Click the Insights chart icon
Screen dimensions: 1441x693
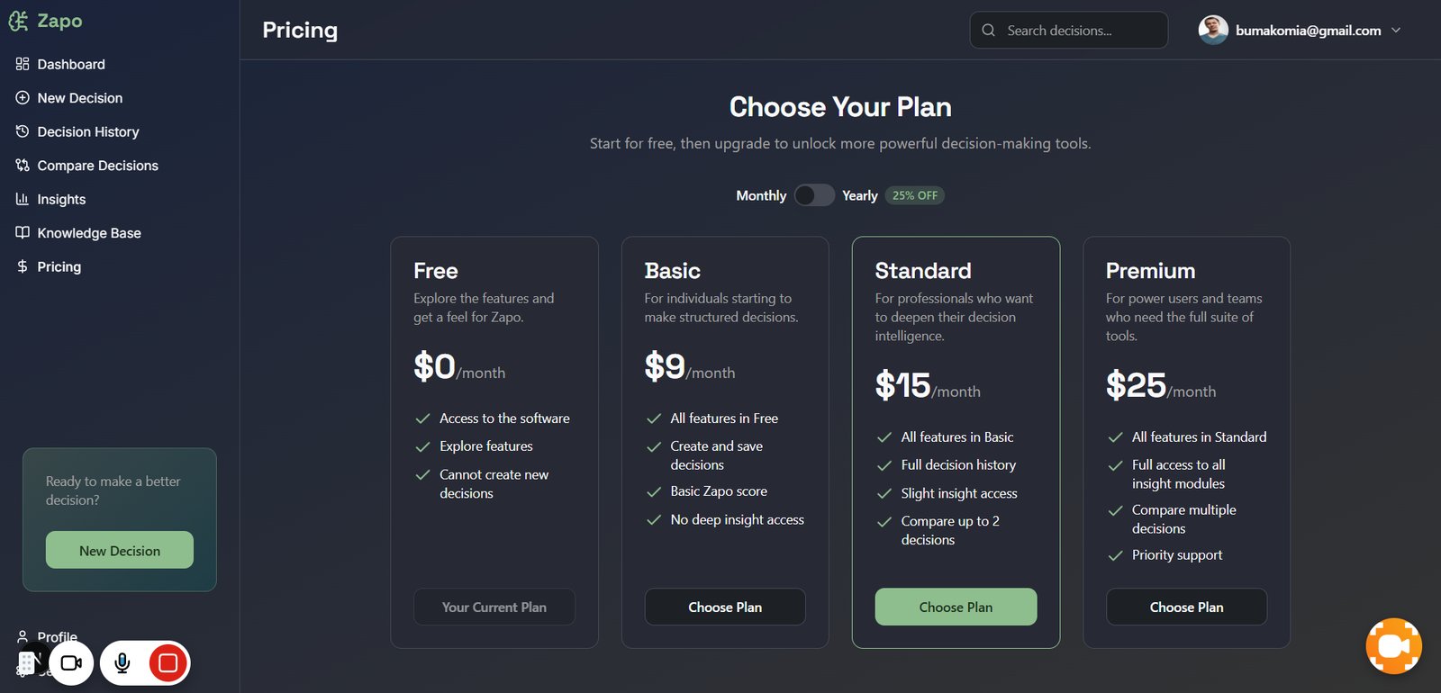pos(23,199)
